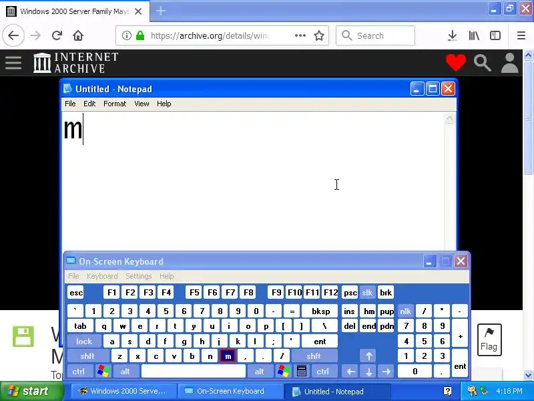The width and height of the screenshot is (534, 401).
Task: Toggle scroll lock with the slk key
Action: click(367, 293)
